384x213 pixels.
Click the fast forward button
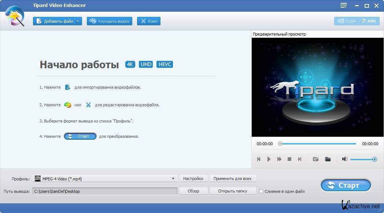click(279, 159)
